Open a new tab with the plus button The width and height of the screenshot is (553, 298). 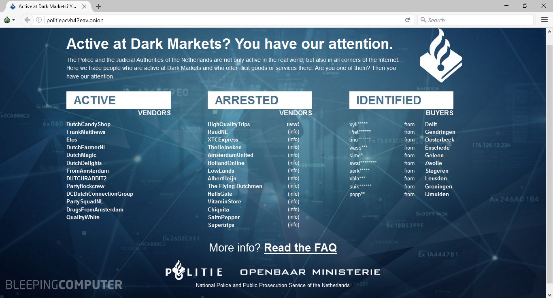coord(98,6)
